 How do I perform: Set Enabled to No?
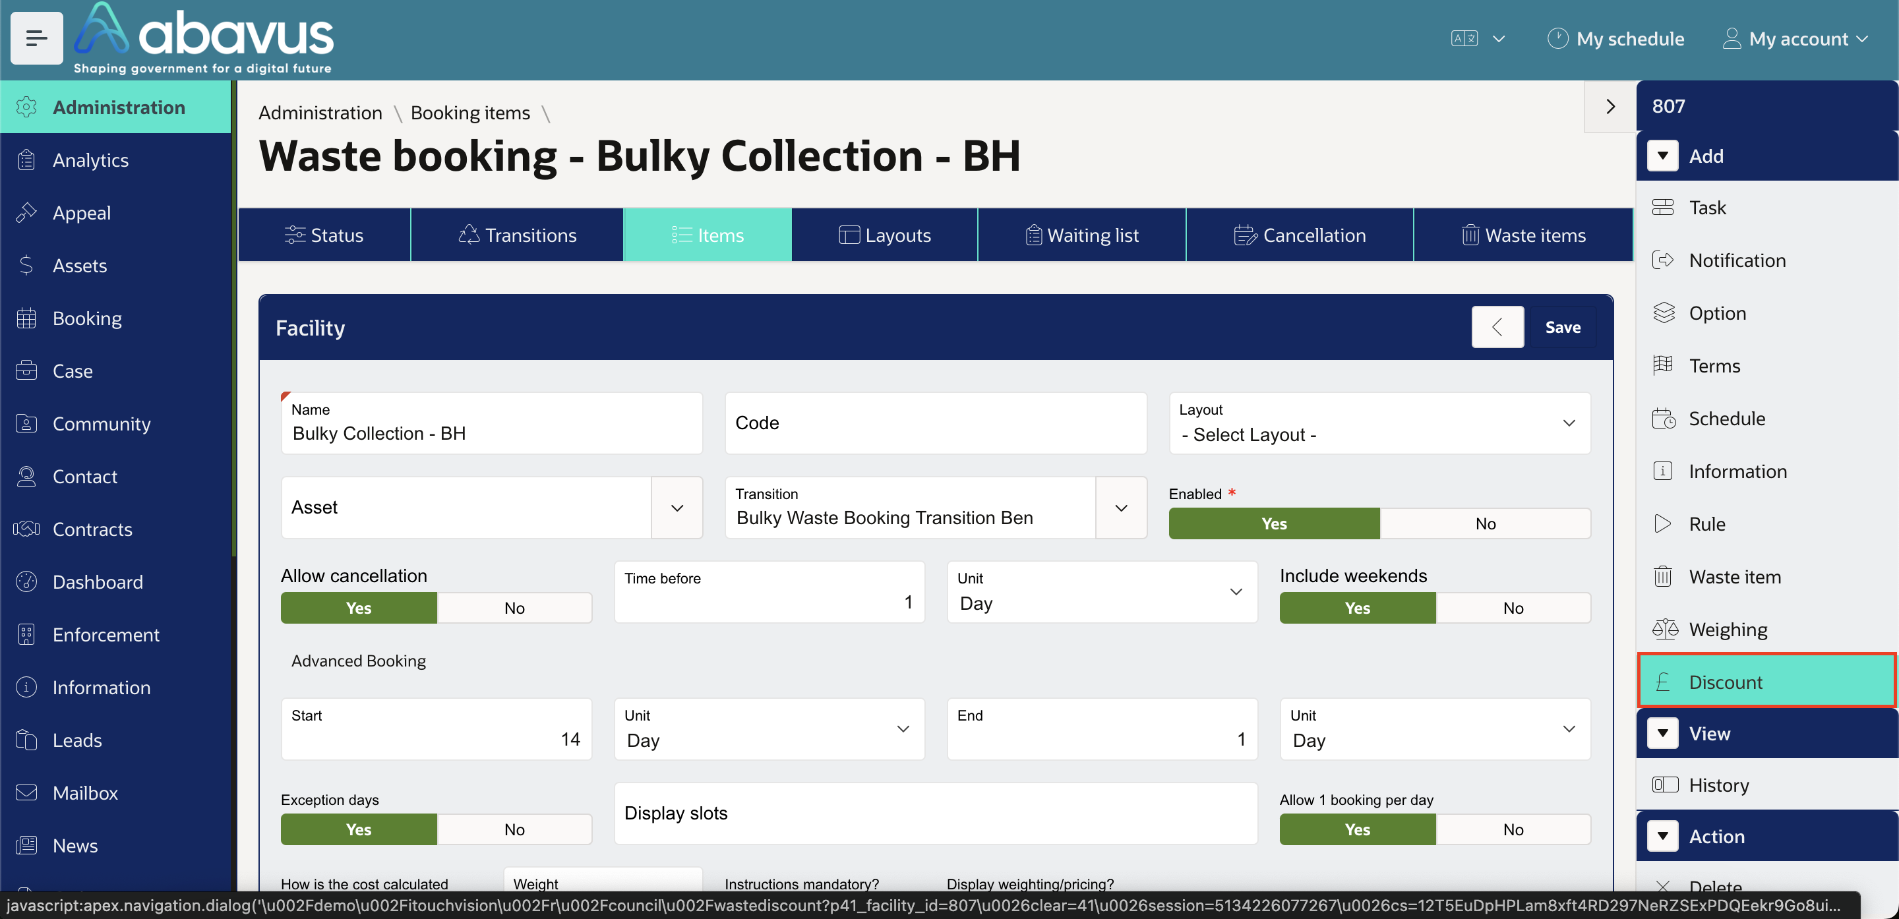(x=1485, y=524)
